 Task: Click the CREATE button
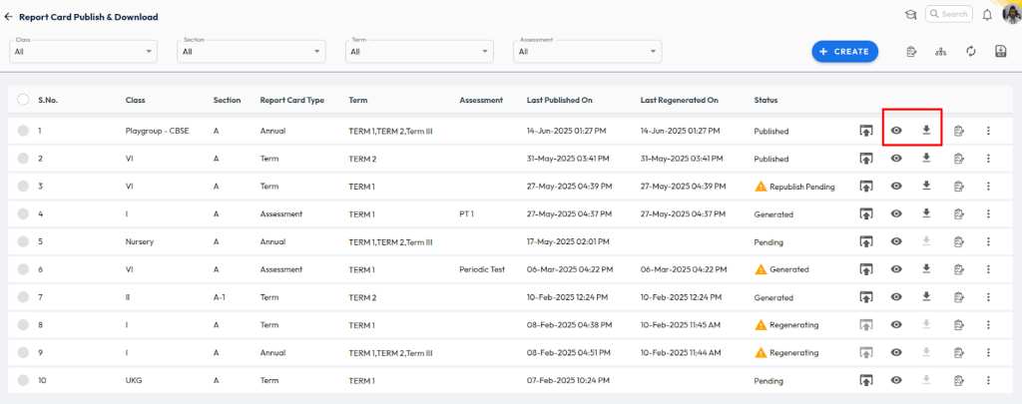point(843,51)
